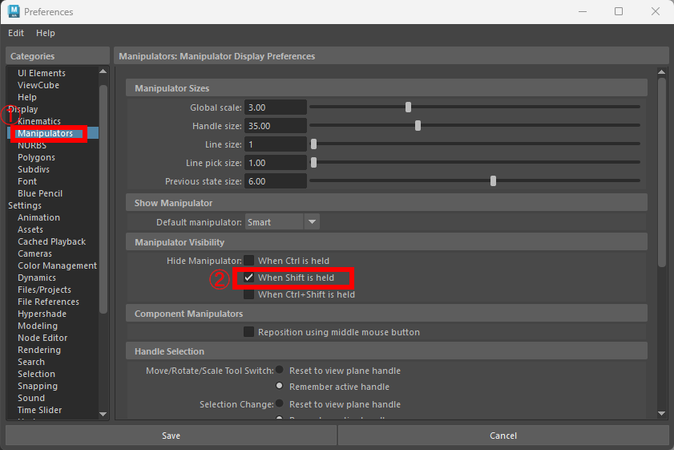Collapse the Handle Selection section header
Image resolution: width=674 pixels, height=450 pixels.
click(386, 351)
